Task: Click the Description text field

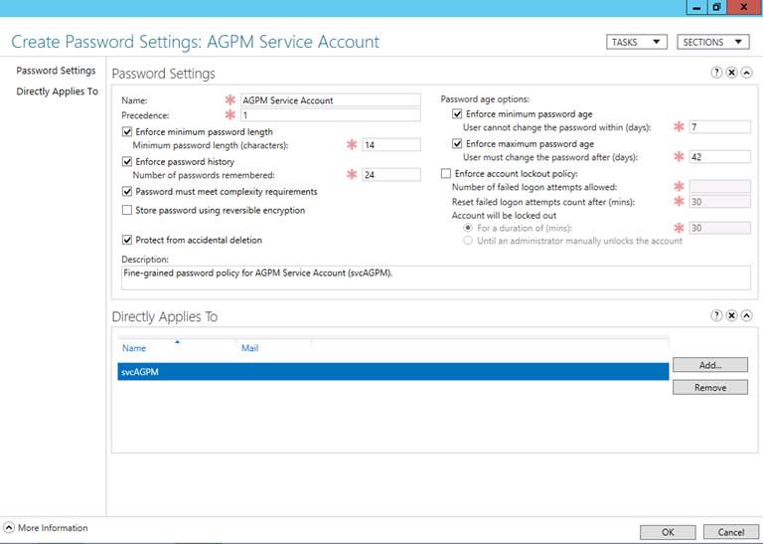Action: tap(434, 277)
